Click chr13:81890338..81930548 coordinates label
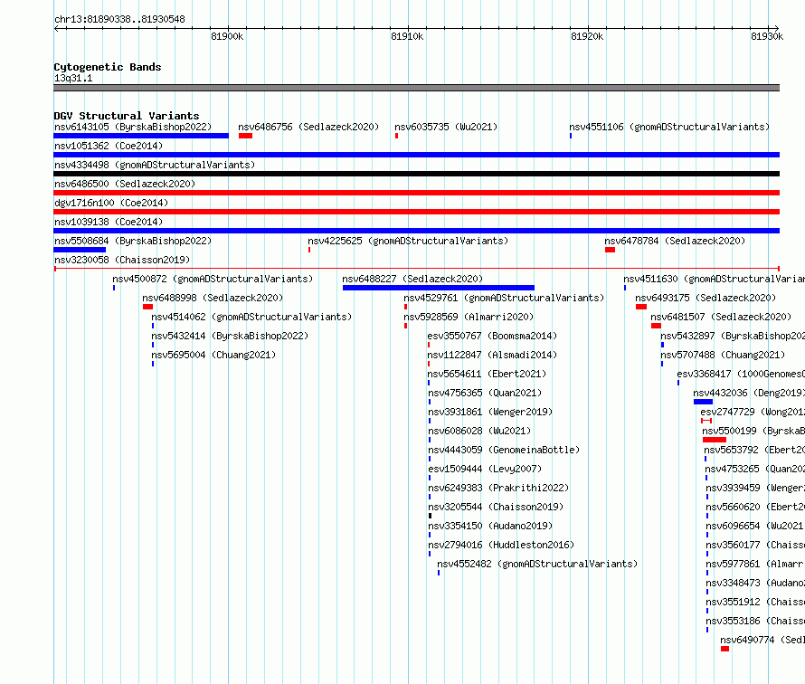 coord(119,19)
